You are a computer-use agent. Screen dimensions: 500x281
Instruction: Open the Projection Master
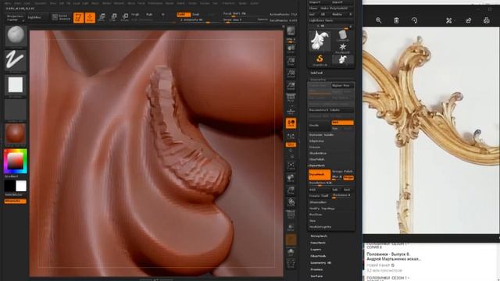click(x=15, y=17)
